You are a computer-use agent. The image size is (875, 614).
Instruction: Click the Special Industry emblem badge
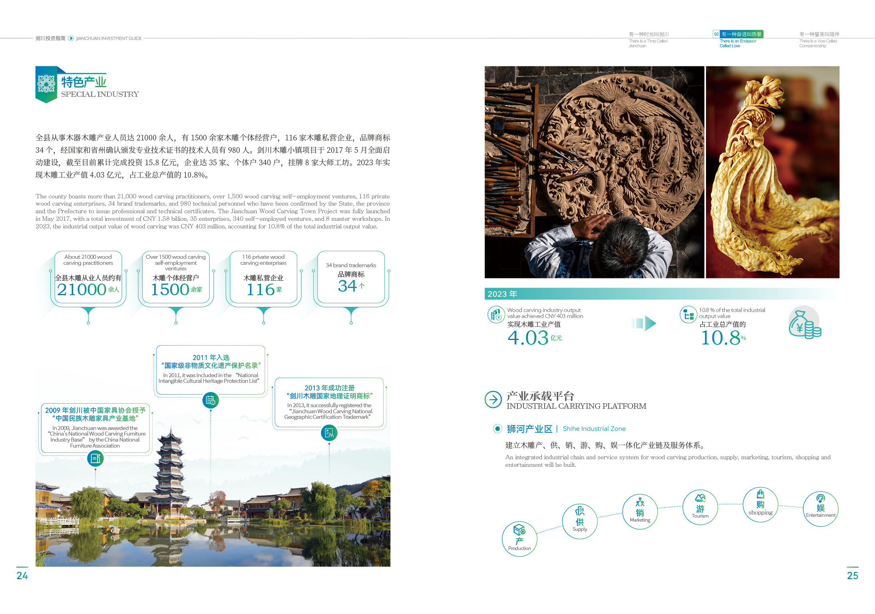point(46,84)
